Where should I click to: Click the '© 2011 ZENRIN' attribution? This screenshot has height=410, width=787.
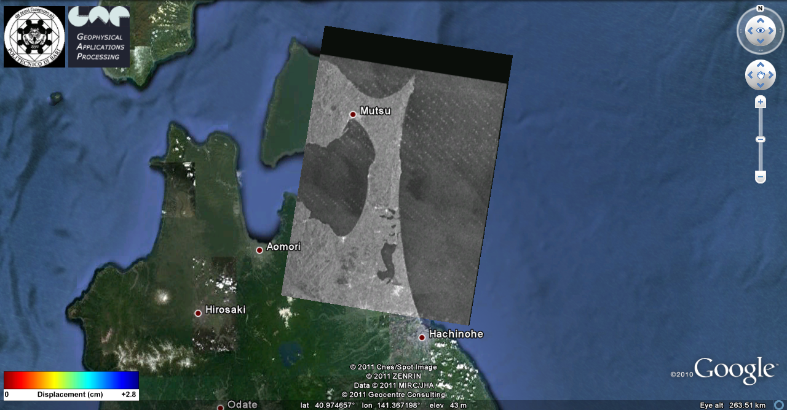tap(393, 376)
